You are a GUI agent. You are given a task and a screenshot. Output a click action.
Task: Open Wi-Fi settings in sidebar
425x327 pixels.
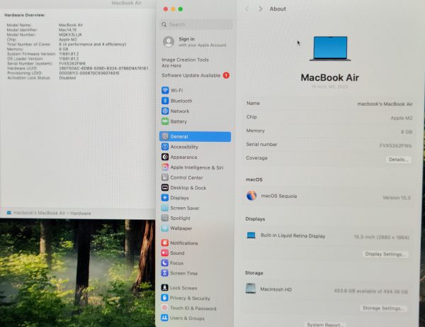[x=177, y=91]
